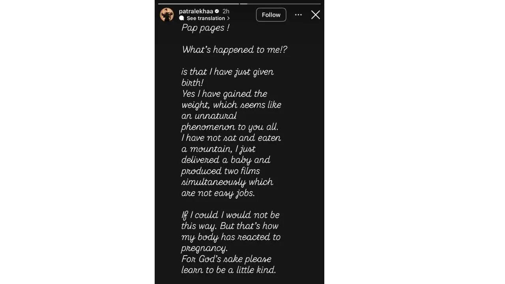505x284 pixels.
Task: Tap the "What's happened to me!?" line
Action: tap(234, 50)
